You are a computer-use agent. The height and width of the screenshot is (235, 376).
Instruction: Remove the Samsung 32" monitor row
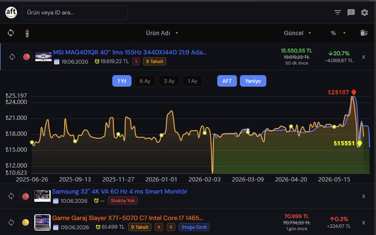363,196
